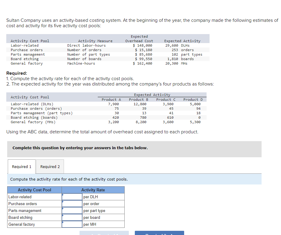The height and width of the screenshot is (235, 281).
Task: Click the Parts management activity rate input field
Action: coord(72,210)
